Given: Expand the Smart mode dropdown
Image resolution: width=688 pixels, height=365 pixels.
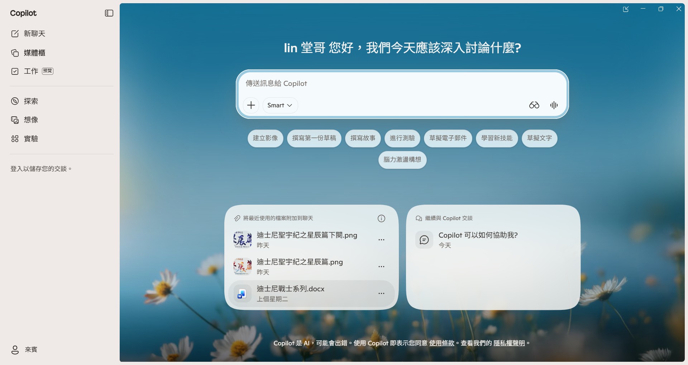Looking at the screenshot, I should coord(280,105).
